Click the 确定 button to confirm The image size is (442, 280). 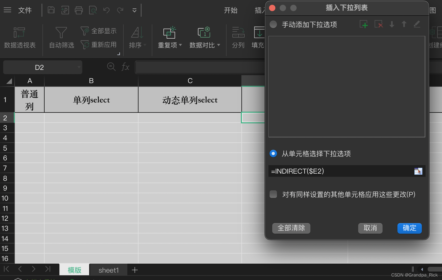tap(409, 228)
